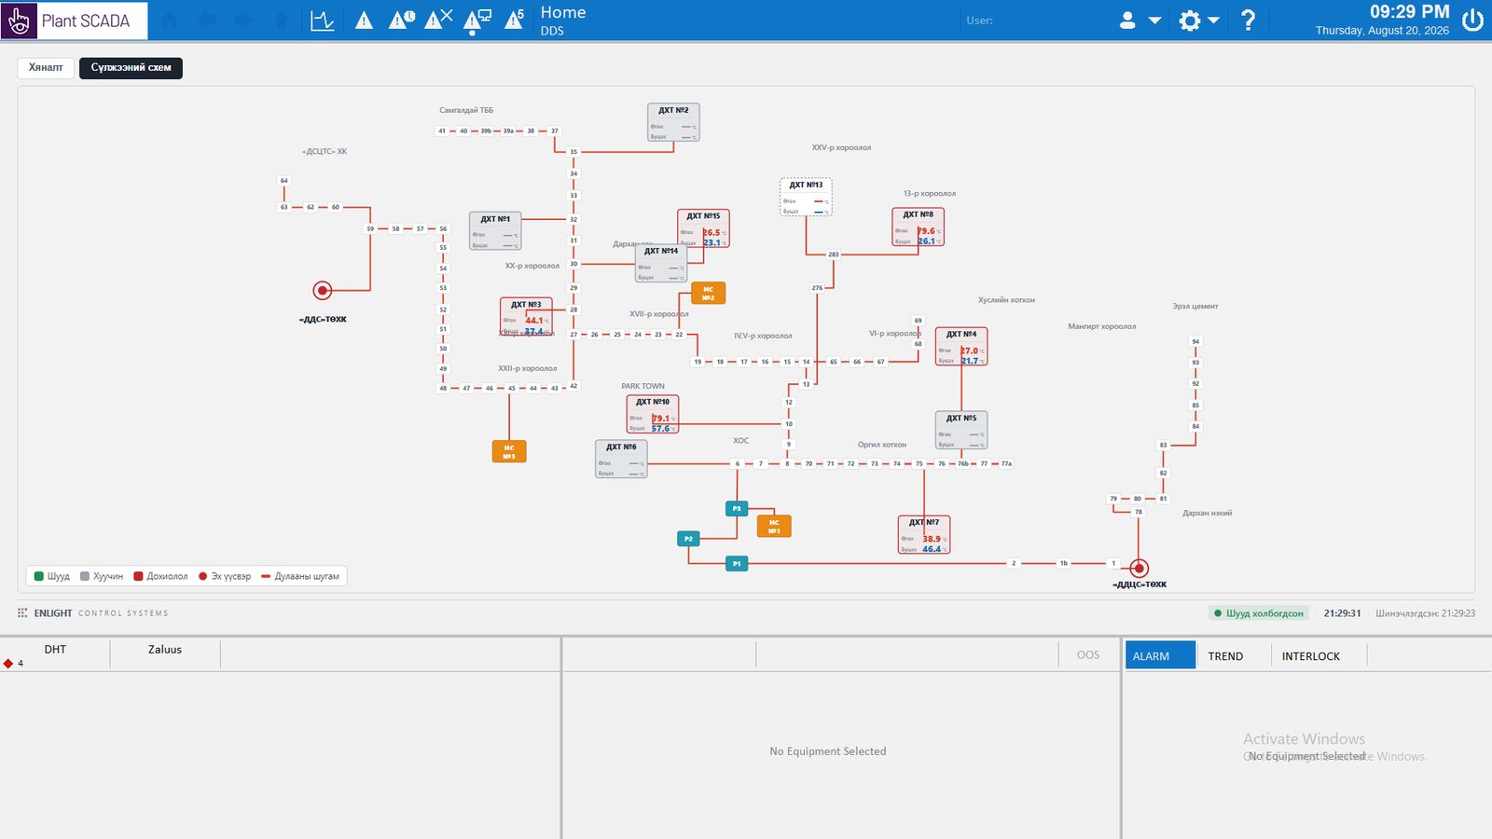The width and height of the screenshot is (1492, 839).
Task: Open the ДХТ №10 station card
Action: coord(653,414)
